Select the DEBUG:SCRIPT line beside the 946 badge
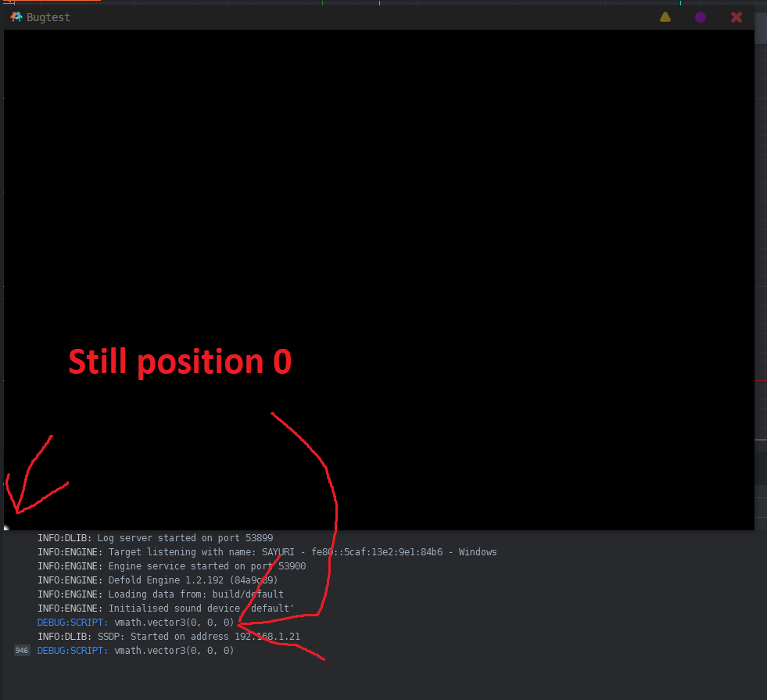Screen dimensions: 767x700 [x=135, y=651]
